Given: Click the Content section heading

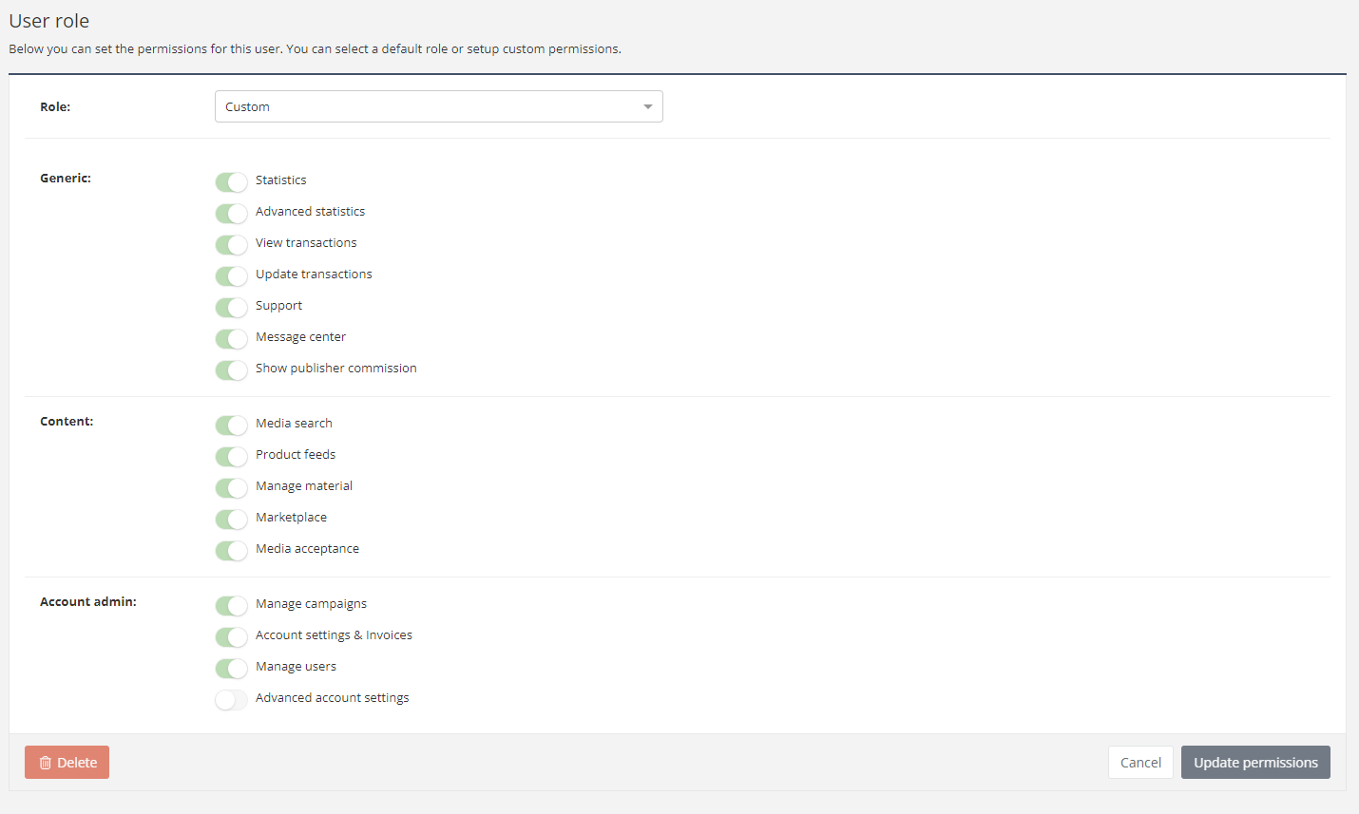Looking at the screenshot, I should [x=67, y=421].
